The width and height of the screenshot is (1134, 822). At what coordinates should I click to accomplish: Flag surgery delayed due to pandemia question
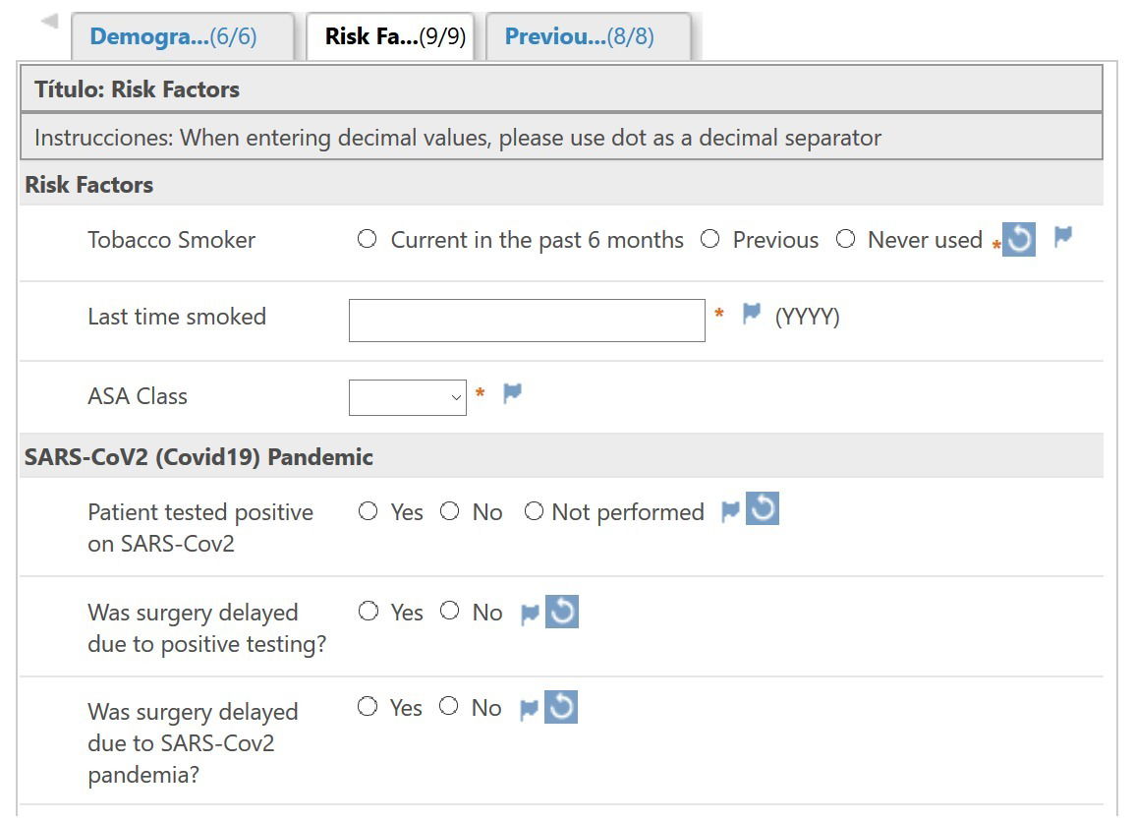tap(530, 710)
